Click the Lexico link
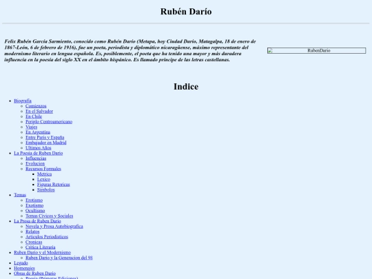Viewport: 372px width, 279px height. pos(43,179)
